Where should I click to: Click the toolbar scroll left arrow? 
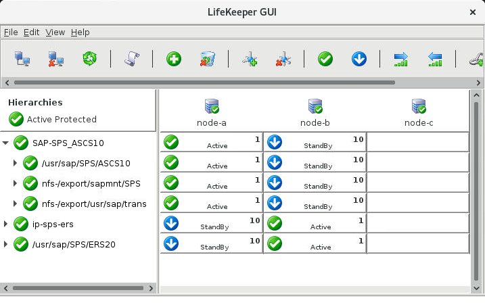coord(7,82)
